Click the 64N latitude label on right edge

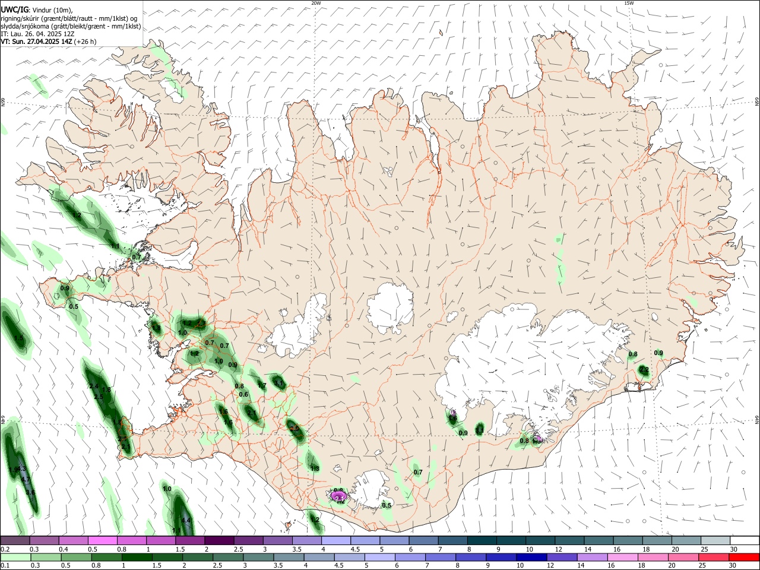point(757,420)
